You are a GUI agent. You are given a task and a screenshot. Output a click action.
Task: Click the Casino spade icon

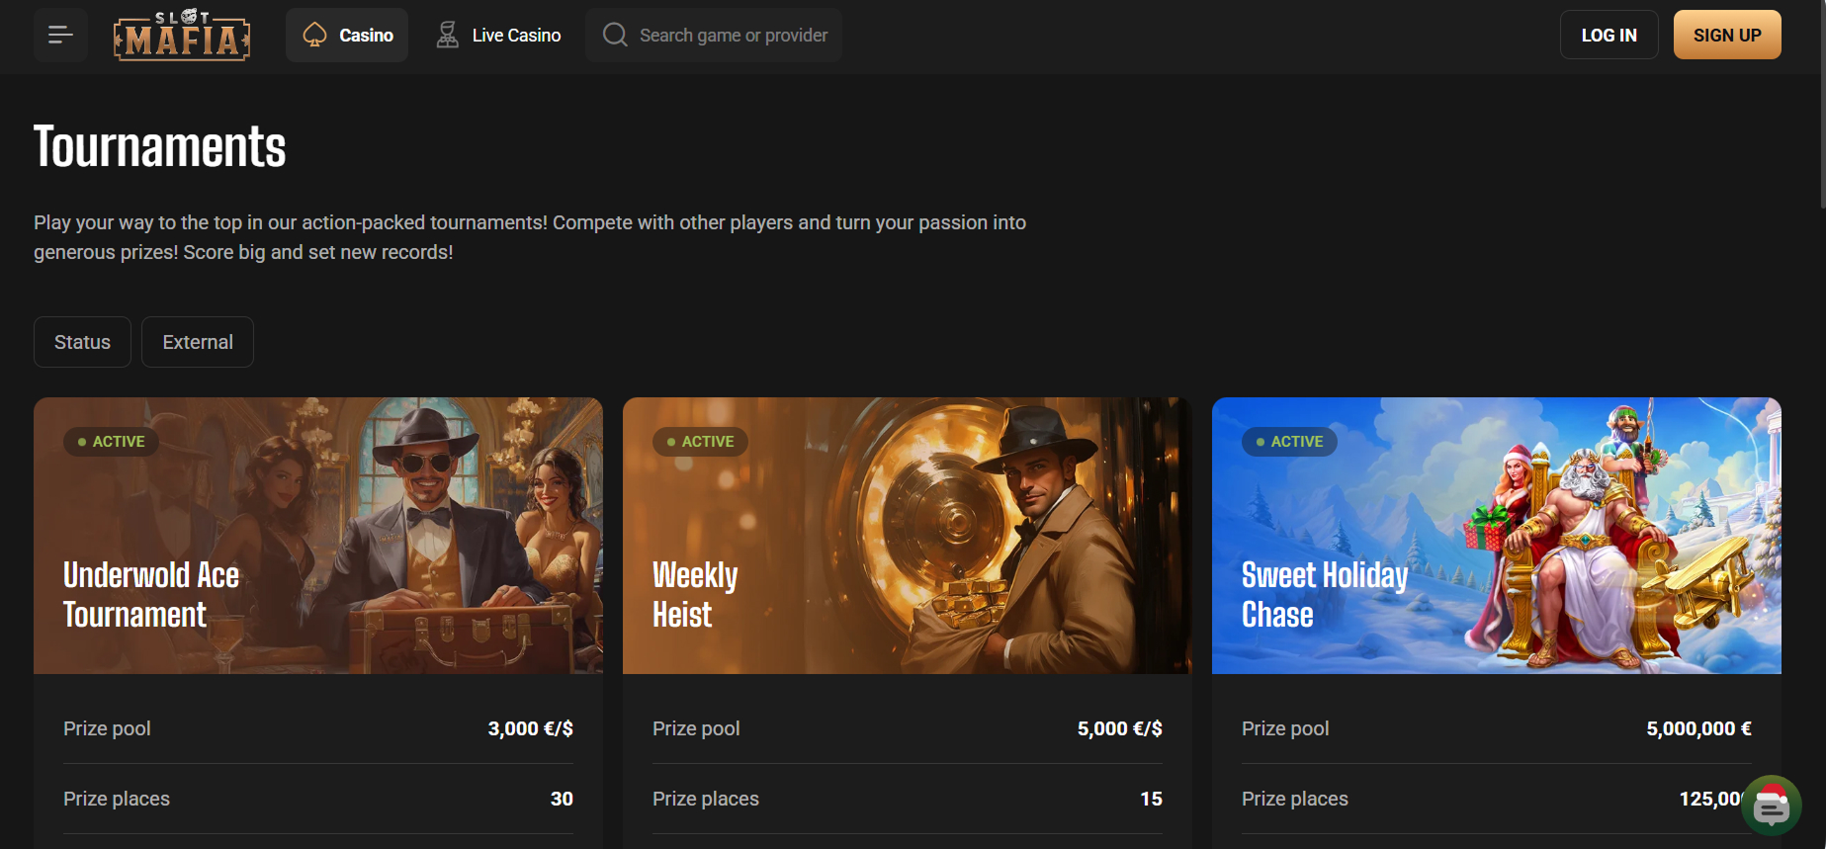[x=314, y=36]
